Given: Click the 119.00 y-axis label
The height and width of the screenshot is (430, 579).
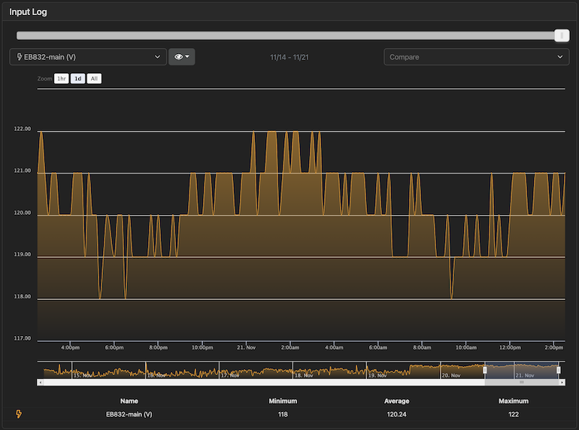Looking at the screenshot, I should coord(23,254).
